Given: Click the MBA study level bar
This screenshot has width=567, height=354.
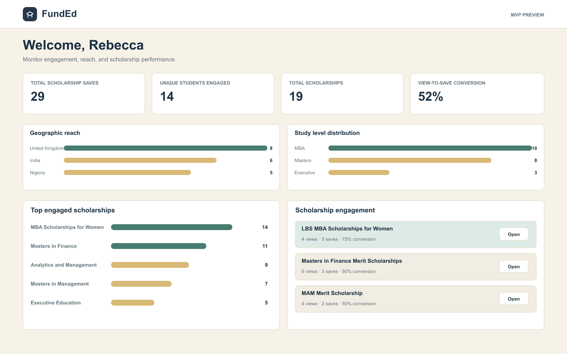Looking at the screenshot, I should coord(430,148).
